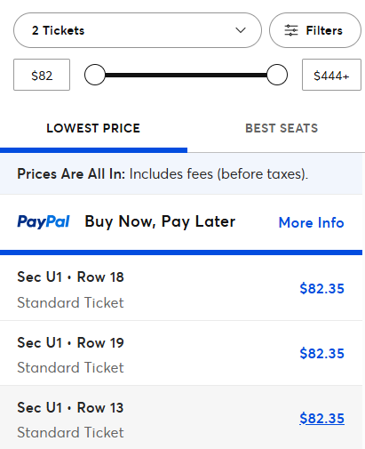Select the Sec U1 Row 18 listing

coord(181,288)
